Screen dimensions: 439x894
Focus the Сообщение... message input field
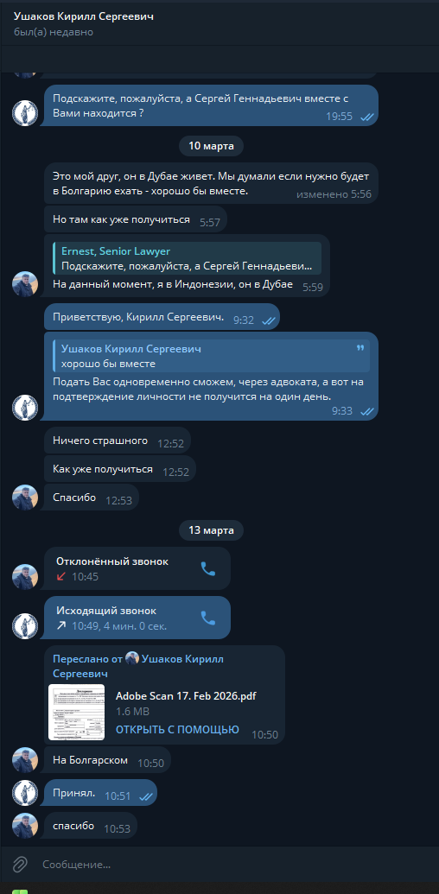tap(228, 864)
